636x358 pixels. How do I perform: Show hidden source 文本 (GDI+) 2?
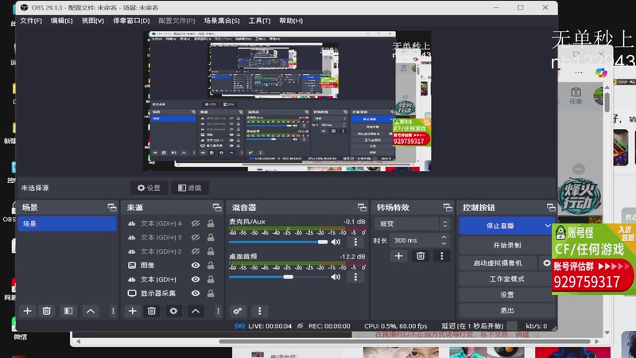(196, 251)
